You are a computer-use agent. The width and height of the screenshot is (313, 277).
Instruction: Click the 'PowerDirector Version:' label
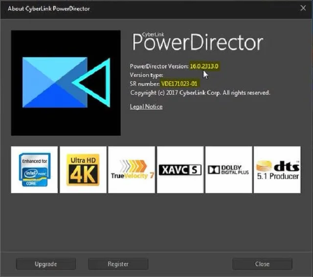click(x=159, y=66)
